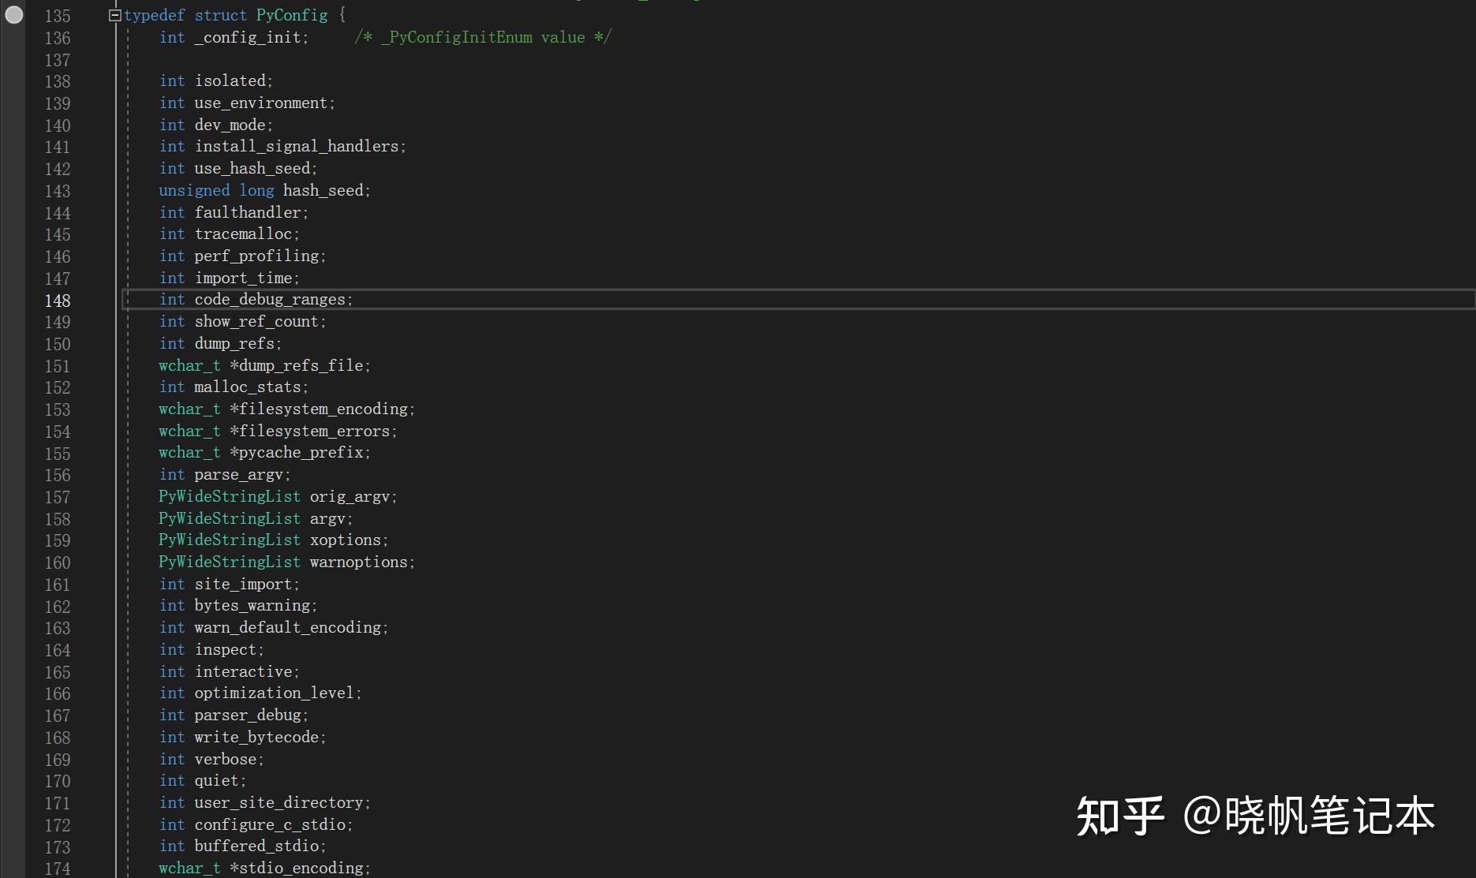Place cursor on the typedef keyword
The width and height of the screenshot is (1476, 878).
(x=154, y=14)
